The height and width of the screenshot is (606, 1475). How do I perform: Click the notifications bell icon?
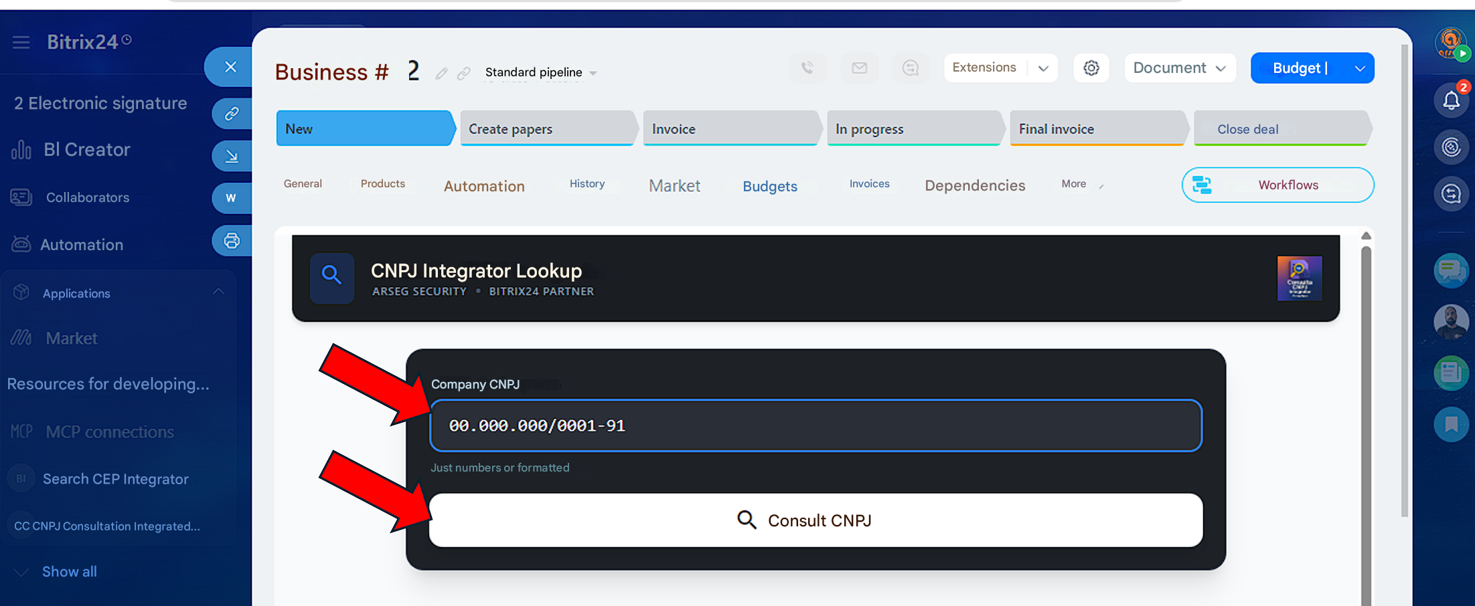click(x=1451, y=101)
